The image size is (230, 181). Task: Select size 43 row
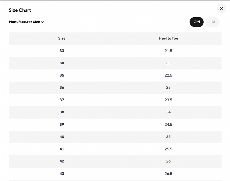62,174
